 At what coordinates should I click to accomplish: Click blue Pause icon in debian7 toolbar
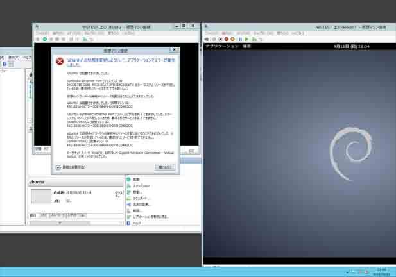(x=241, y=39)
